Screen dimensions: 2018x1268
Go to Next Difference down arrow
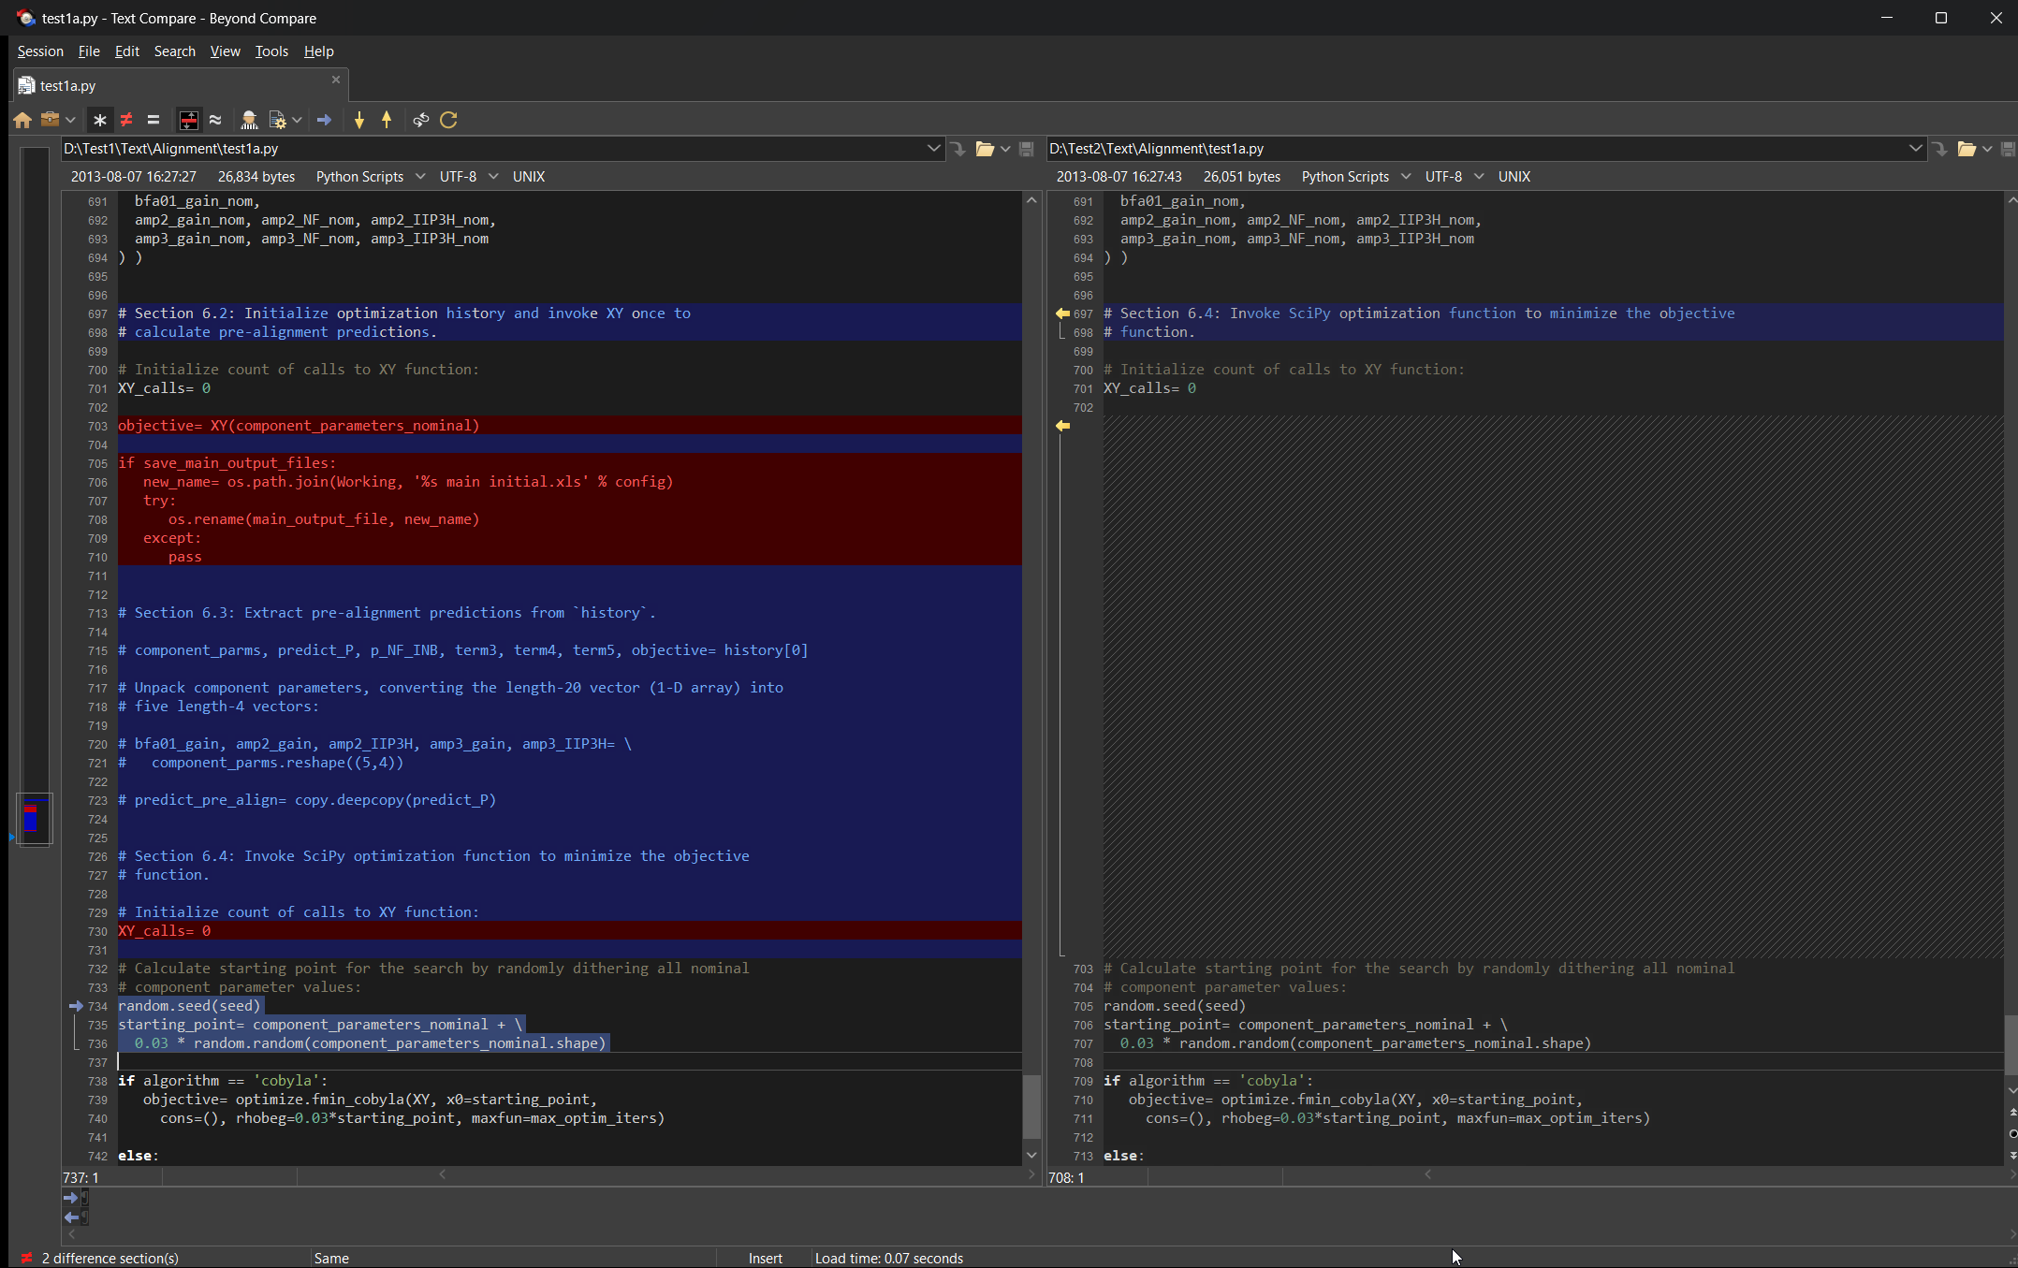359,120
